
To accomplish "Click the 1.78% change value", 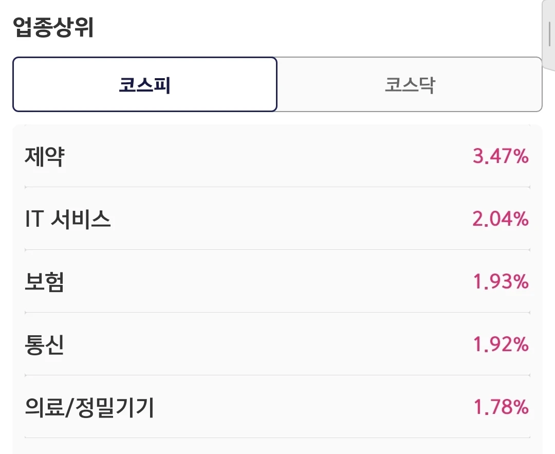I will coord(501,407).
